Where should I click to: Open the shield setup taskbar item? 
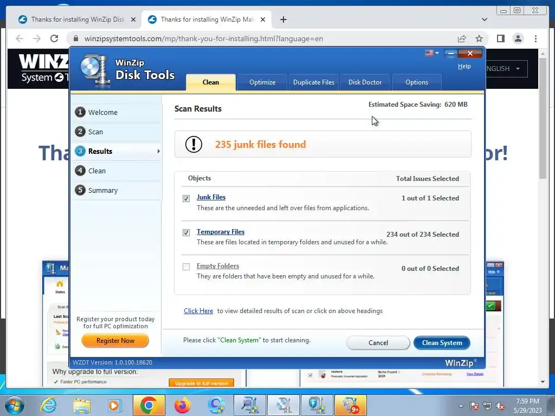coord(317,405)
